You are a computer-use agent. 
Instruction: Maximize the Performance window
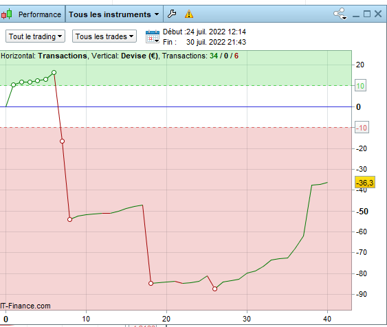coord(367,14)
